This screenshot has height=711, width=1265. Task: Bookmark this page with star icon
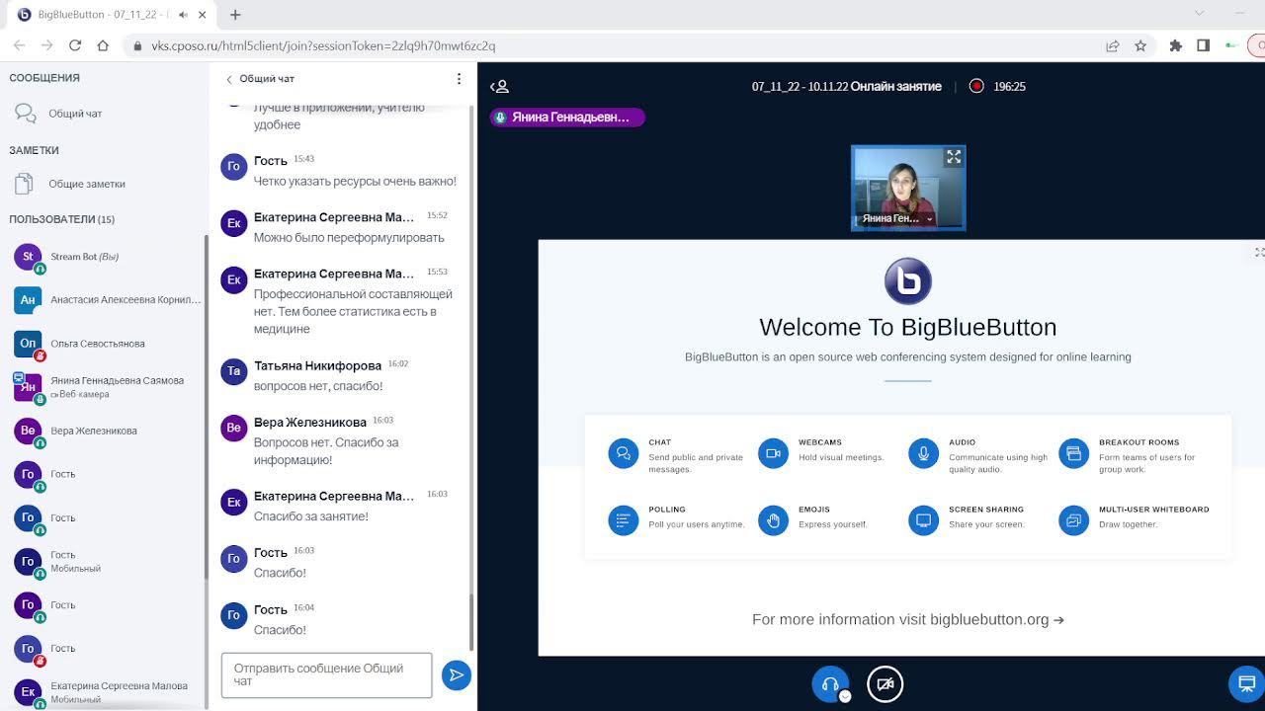tap(1140, 45)
